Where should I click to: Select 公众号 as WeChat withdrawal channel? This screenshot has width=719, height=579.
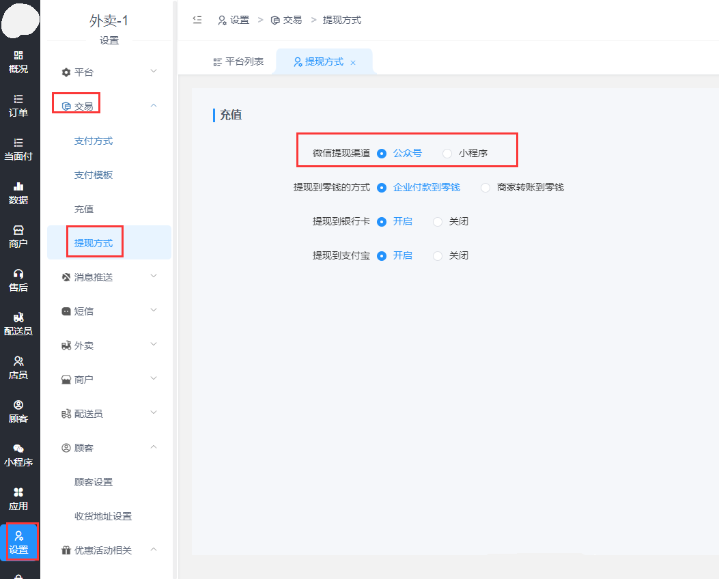(382, 154)
